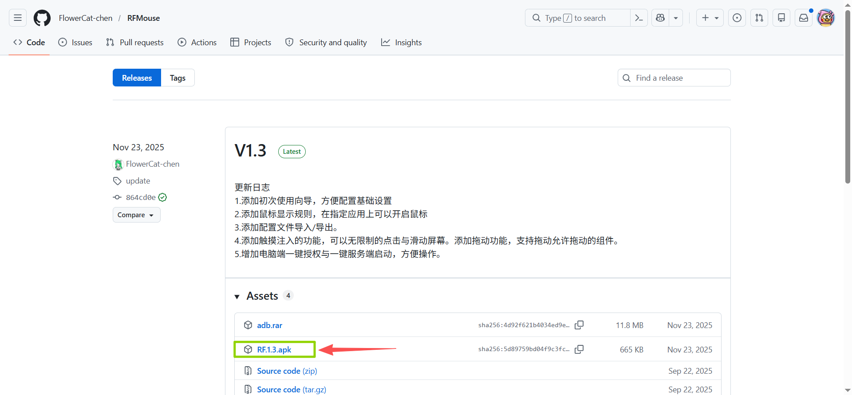Open the update tag link
852x395 pixels.
pyautogui.click(x=138, y=181)
